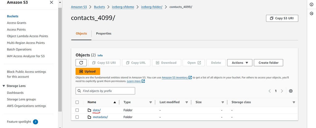316x128 pixels.
Task: Open Buckets in the sidebar
Action: pyautogui.click(x=13, y=16)
